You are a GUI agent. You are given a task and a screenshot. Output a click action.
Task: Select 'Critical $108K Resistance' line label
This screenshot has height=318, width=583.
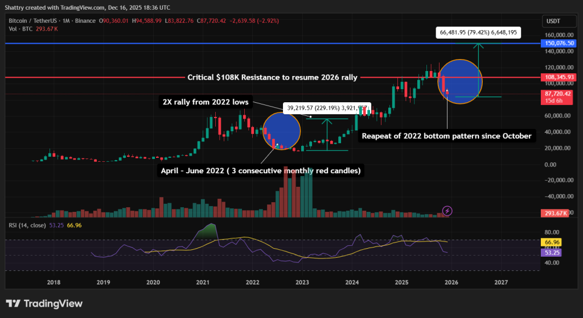[x=273, y=77]
